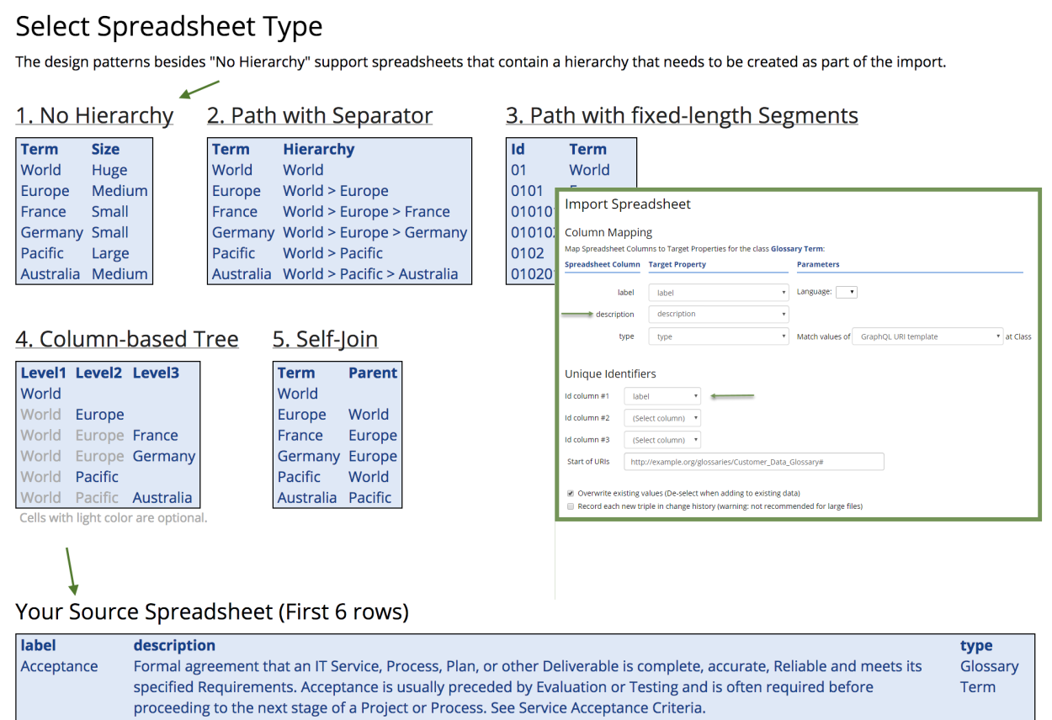Open the Language dropdown
The image size is (1052, 720).
pyautogui.click(x=846, y=292)
